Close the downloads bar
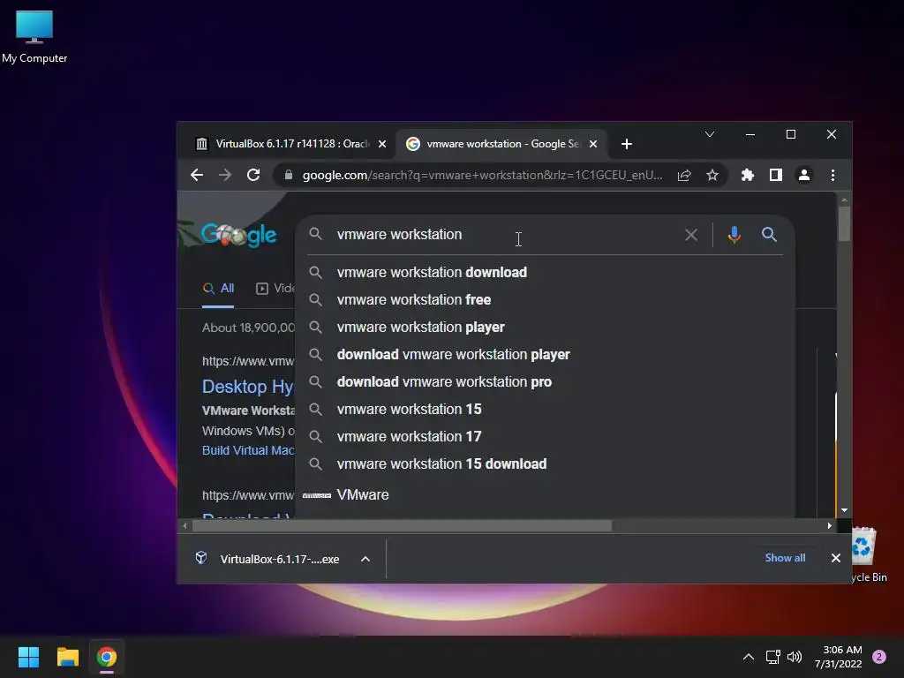Image resolution: width=904 pixels, height=678 pixels. coord(835,558)
